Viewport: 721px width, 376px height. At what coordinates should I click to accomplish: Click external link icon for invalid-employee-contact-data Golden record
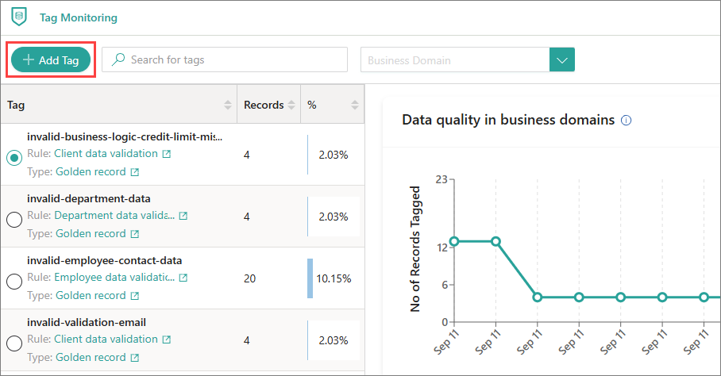pyautogui.click(x=134, y=296)
